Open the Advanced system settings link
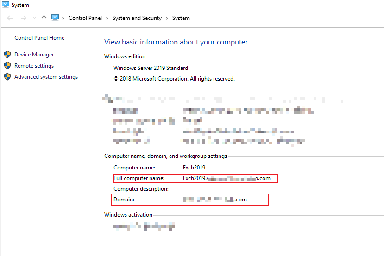Viewport: 384px width, 256px height. tap(46, 77)
